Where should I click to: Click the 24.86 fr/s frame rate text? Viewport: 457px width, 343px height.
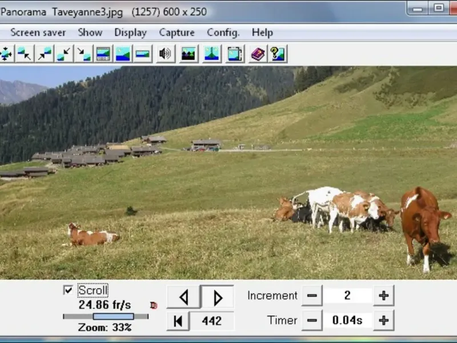click(105, 305)
